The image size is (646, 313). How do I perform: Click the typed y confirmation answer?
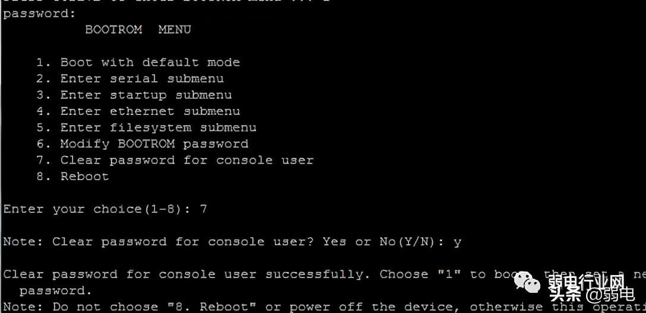click(x=457, y=242)
